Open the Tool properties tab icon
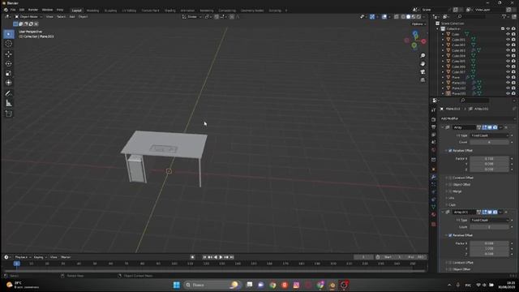The width and height of the screenshot is (519, 292). pos(434,110)
